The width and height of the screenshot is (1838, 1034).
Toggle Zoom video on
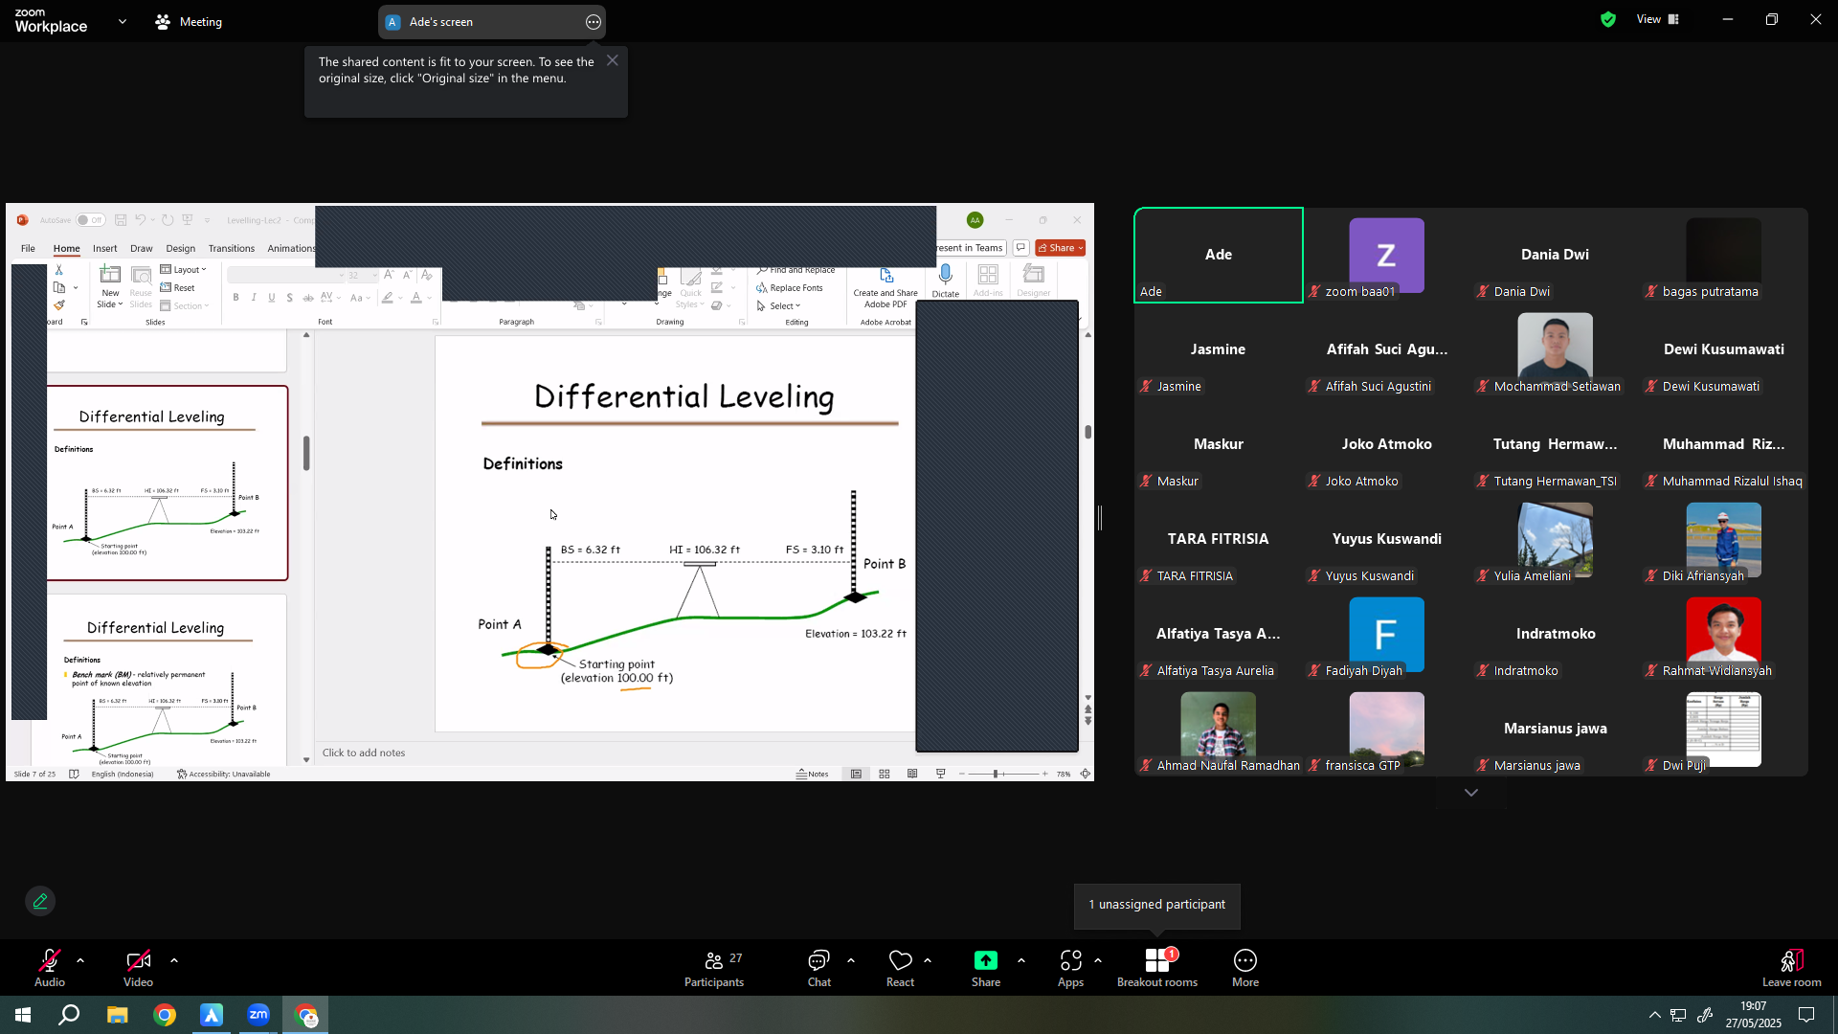[138, 968]
